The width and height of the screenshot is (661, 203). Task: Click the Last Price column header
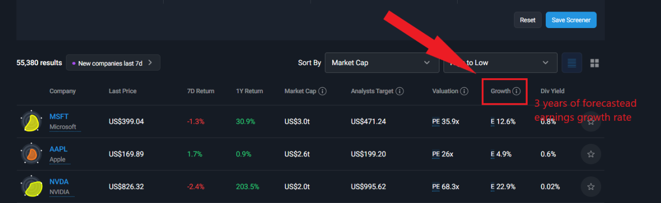click(122, 91)
